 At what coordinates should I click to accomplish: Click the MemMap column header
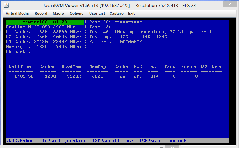click(x=98, y=67)
